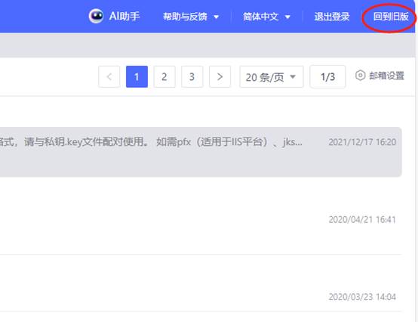Screen dimensions: 418x322
Task: Open the message dated 2020/03/23 14:04
Action: point(201,283)
